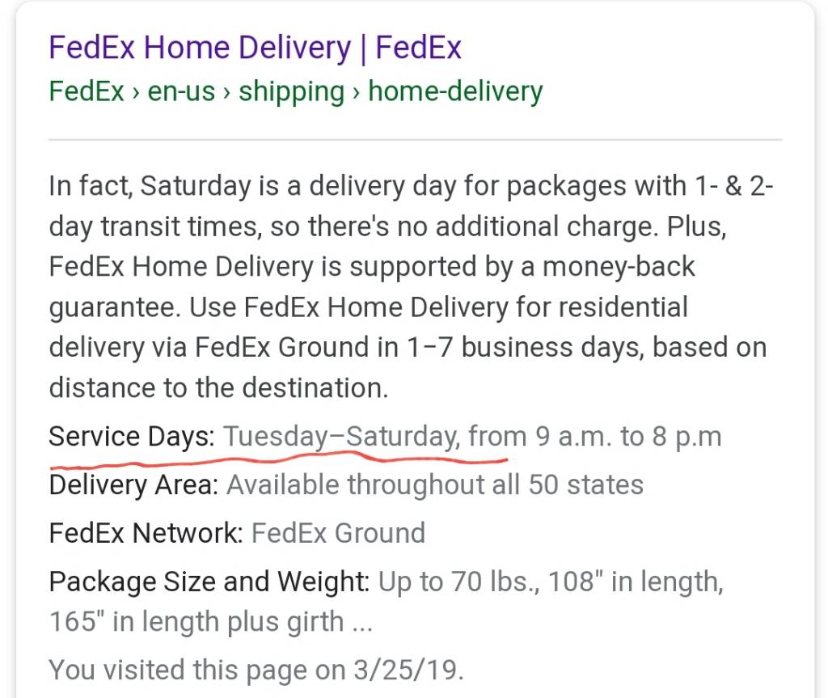
Task: Click the en-us breadcrumb segment
Action: [x=181, y=91]
